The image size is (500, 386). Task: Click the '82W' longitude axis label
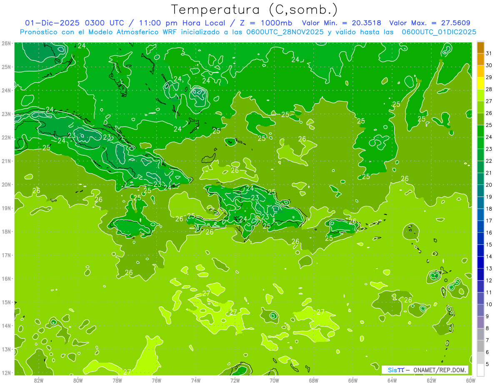[x=39, y=380]
